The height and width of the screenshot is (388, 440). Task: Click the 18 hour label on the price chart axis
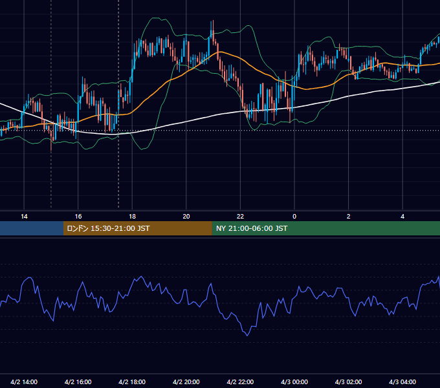pos(132,217)
